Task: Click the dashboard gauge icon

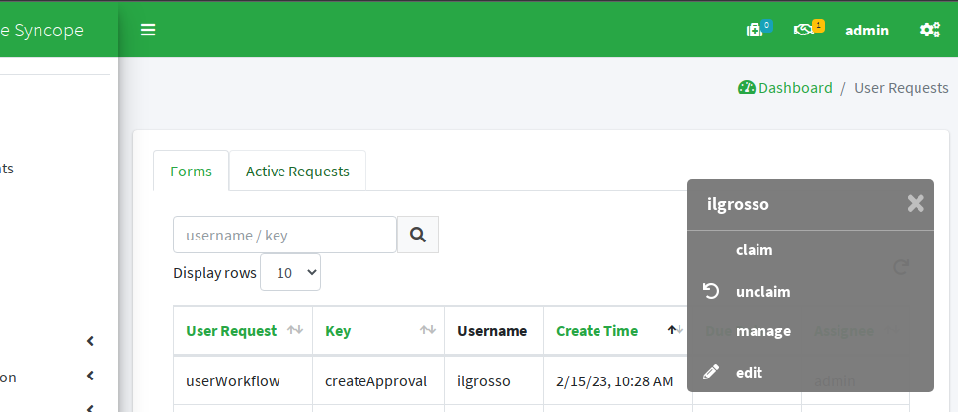Action: point(747,87)
